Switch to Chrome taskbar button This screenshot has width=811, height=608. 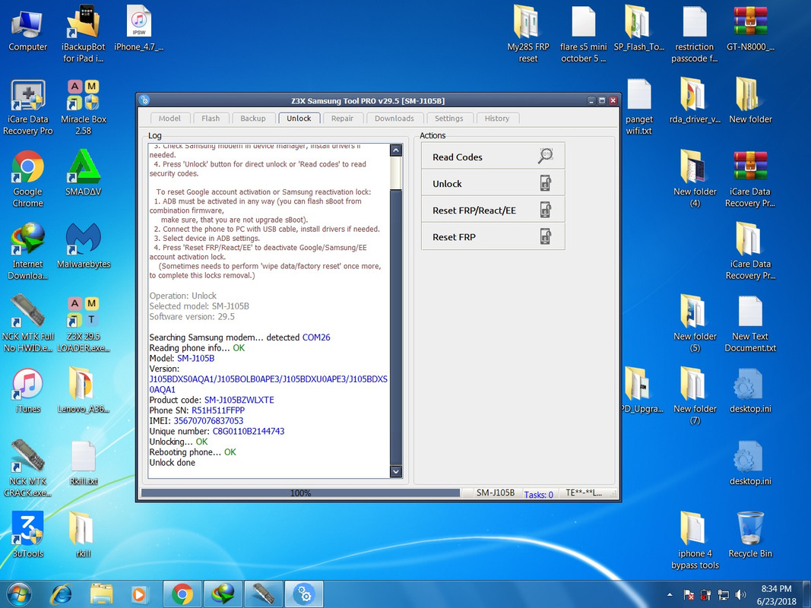pos(182,594)
